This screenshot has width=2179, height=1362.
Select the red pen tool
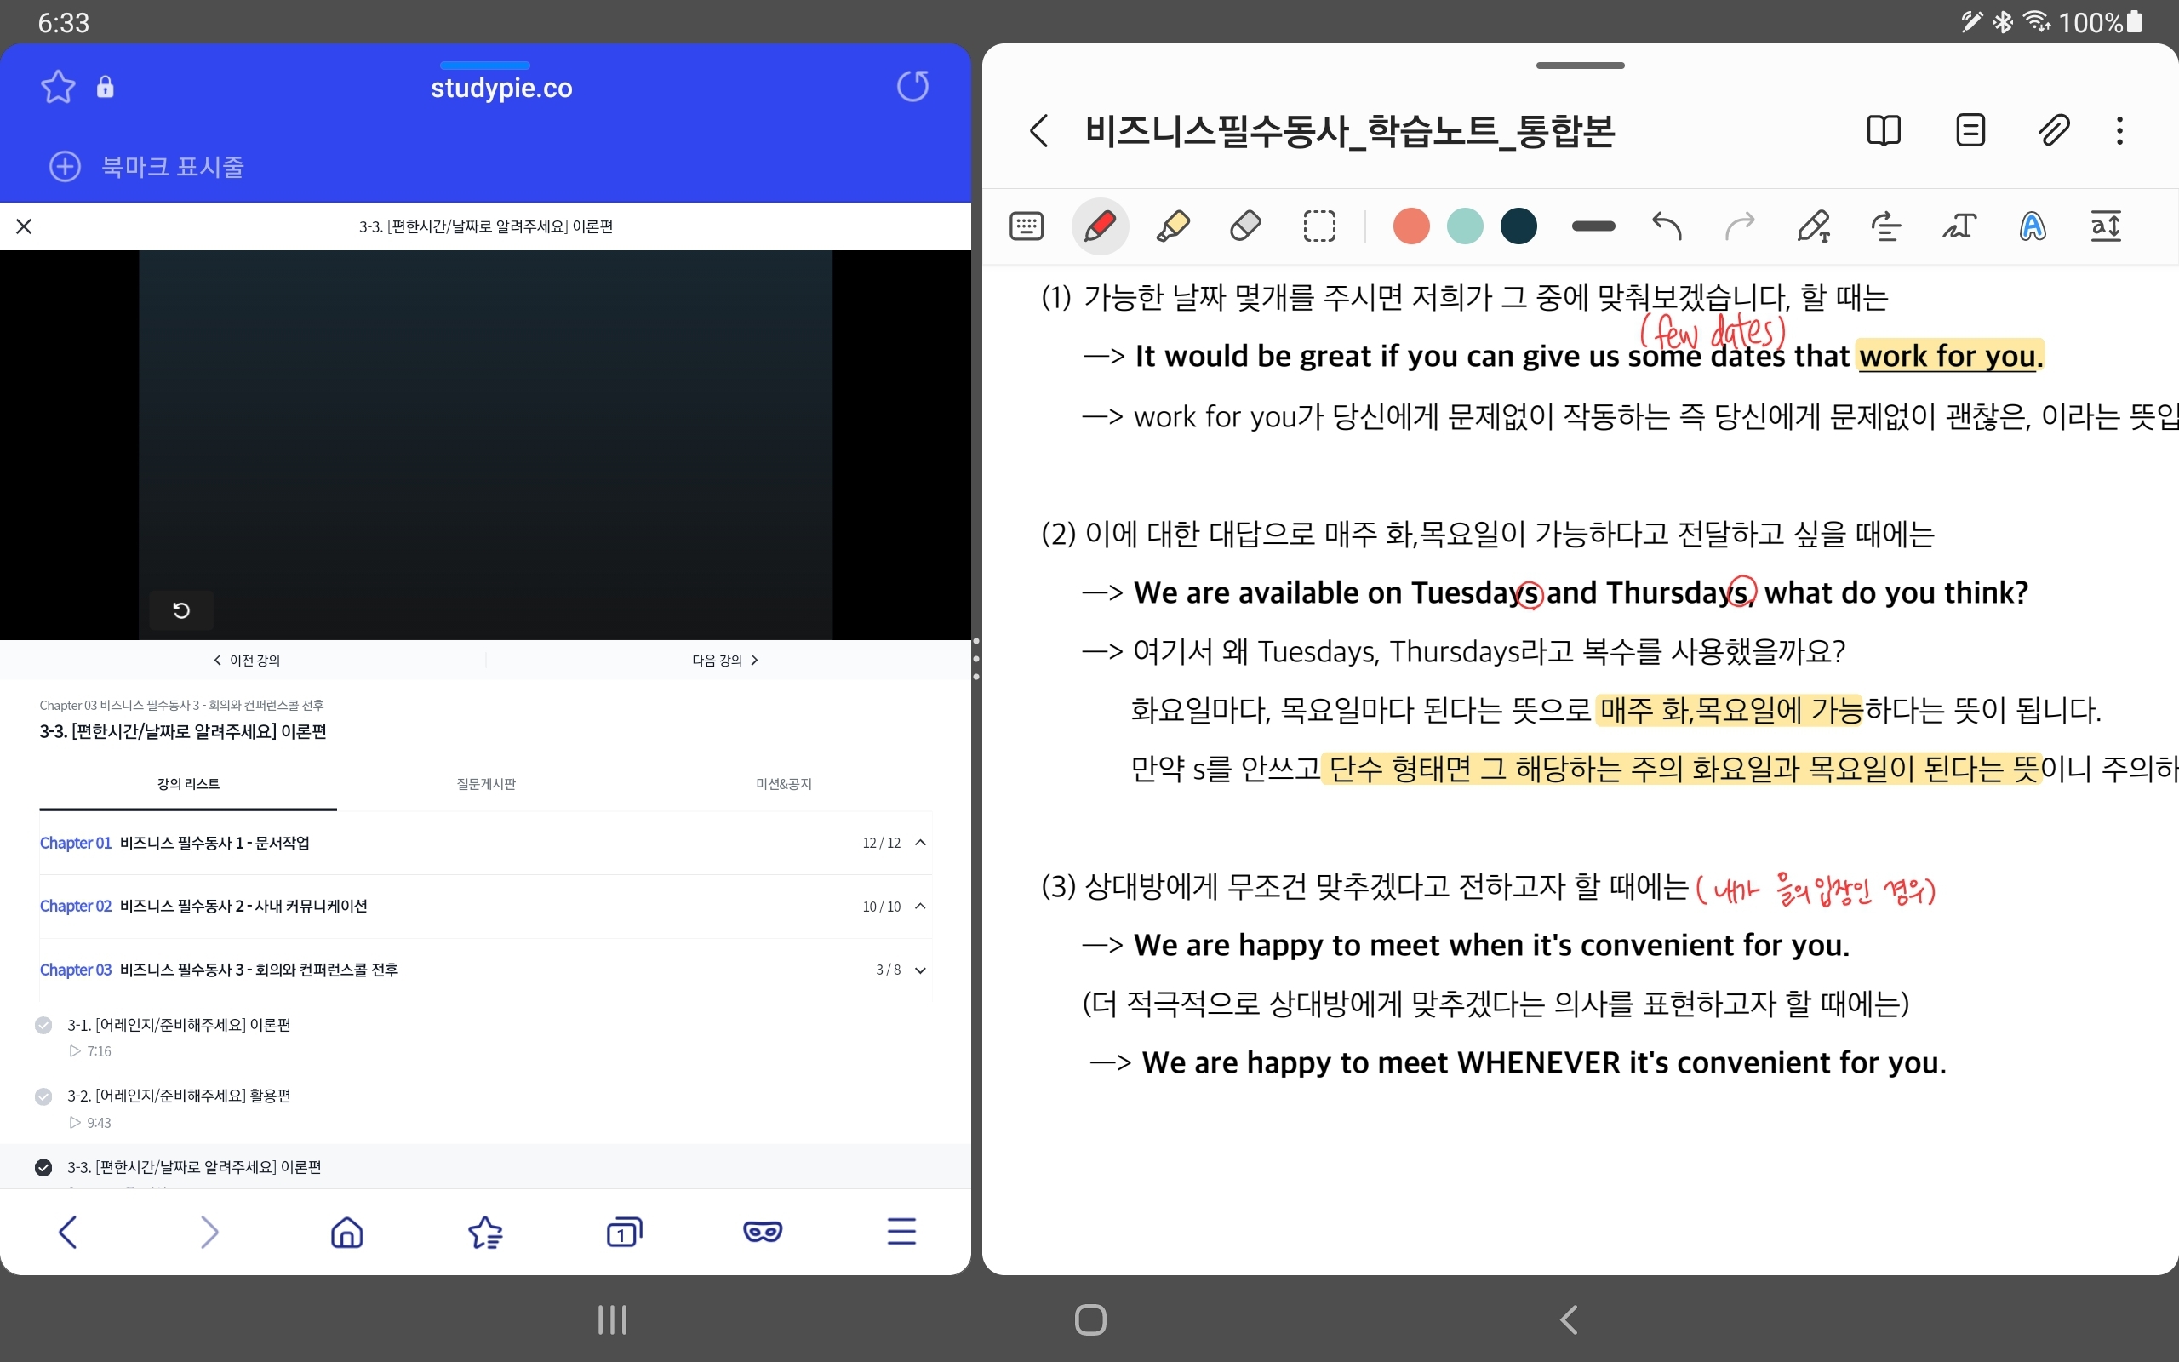point(1101,226)
